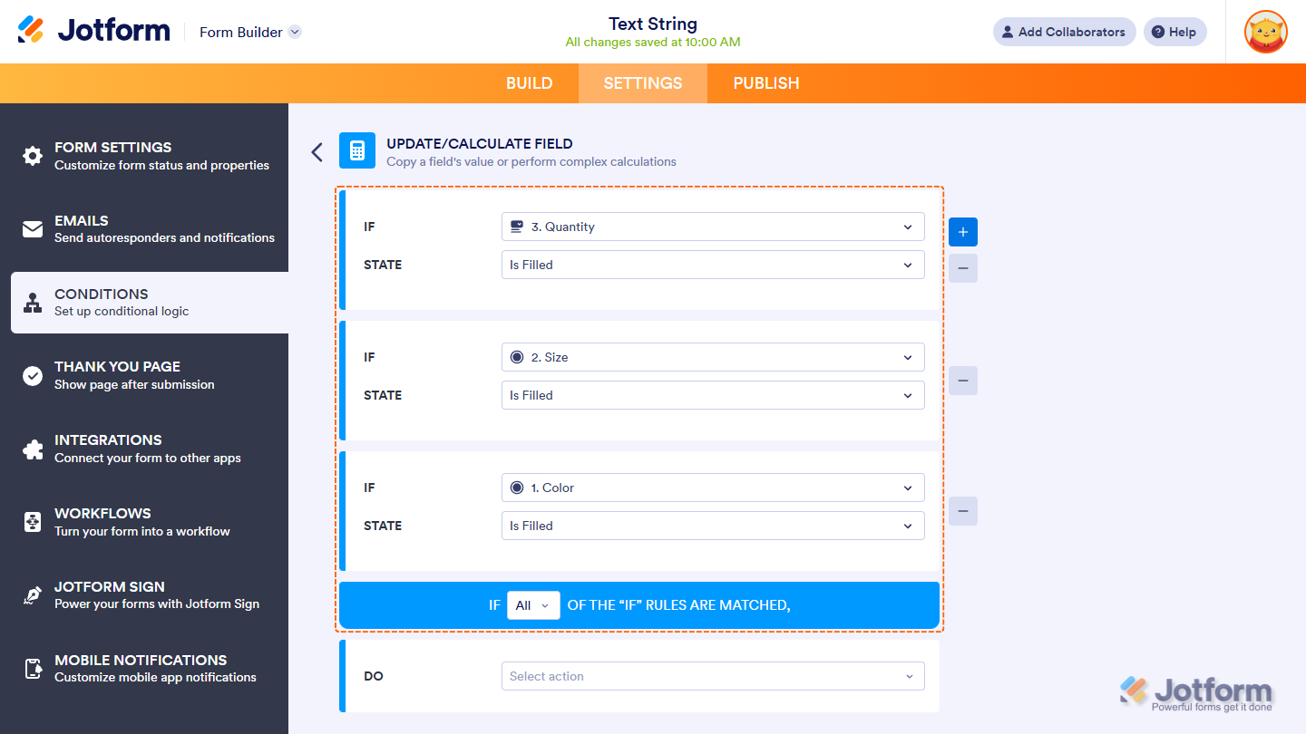Viewport: 1306px width, 734px height.
Task: Open your account avatar menu
Action: [1265, 32]
